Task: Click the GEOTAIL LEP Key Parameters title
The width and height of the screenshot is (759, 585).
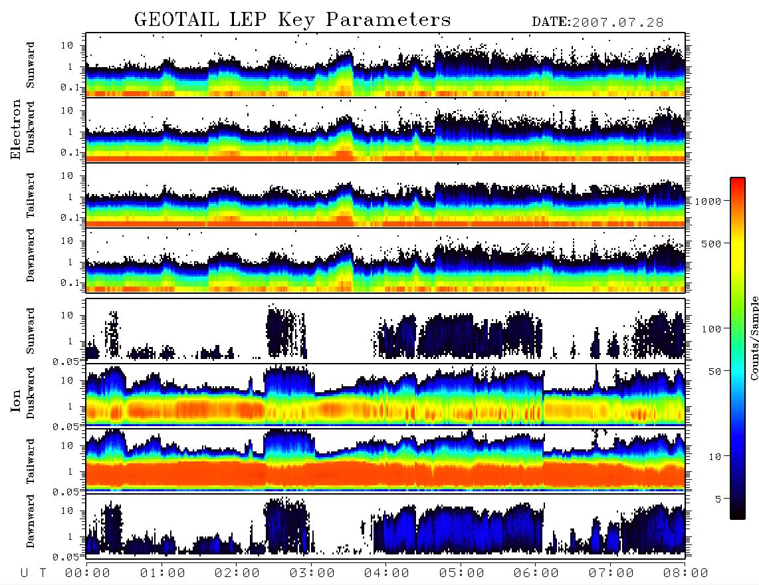Action: [292, 20]
